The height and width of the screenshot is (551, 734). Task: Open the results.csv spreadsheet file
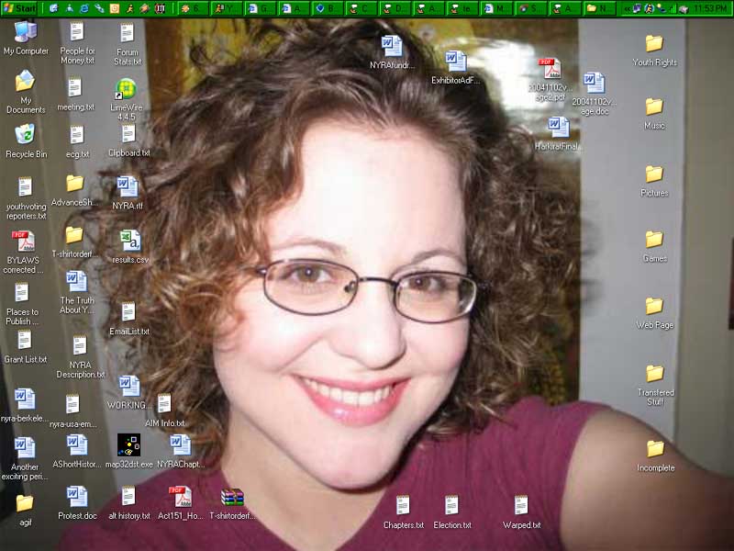point(129,241)
